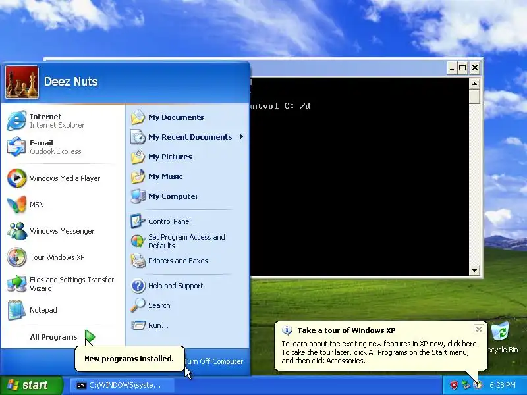Select the Internet menu label
The image size is (527, 395).
tap(45, 117)
